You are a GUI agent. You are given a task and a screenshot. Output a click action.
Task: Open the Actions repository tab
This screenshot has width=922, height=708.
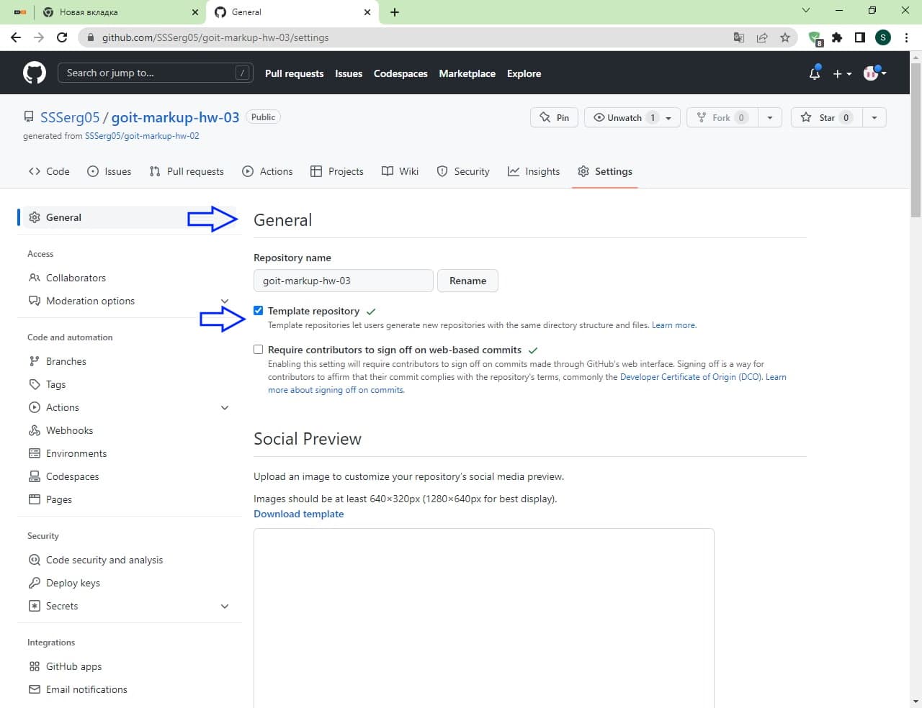(x=267, y=171)
